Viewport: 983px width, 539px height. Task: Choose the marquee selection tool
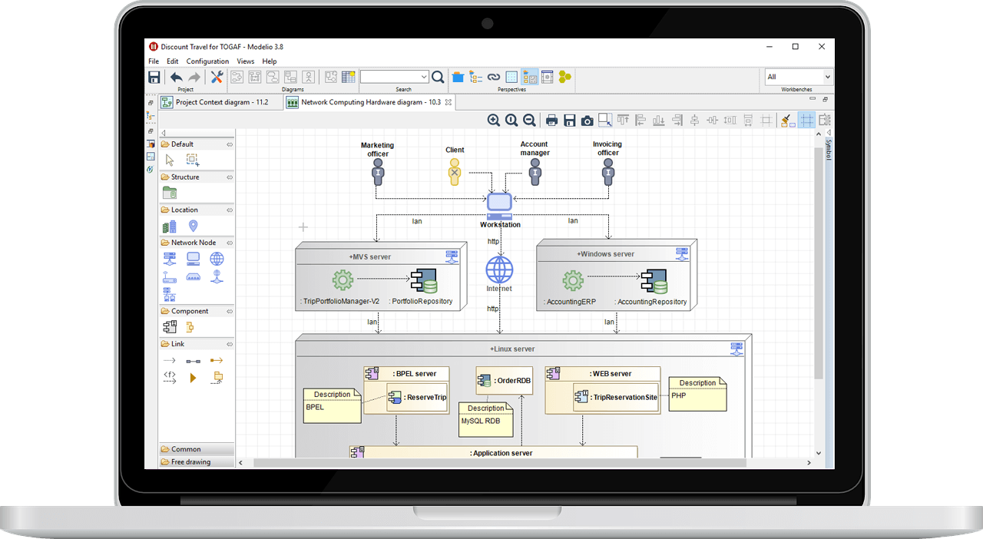pos(193,160)
